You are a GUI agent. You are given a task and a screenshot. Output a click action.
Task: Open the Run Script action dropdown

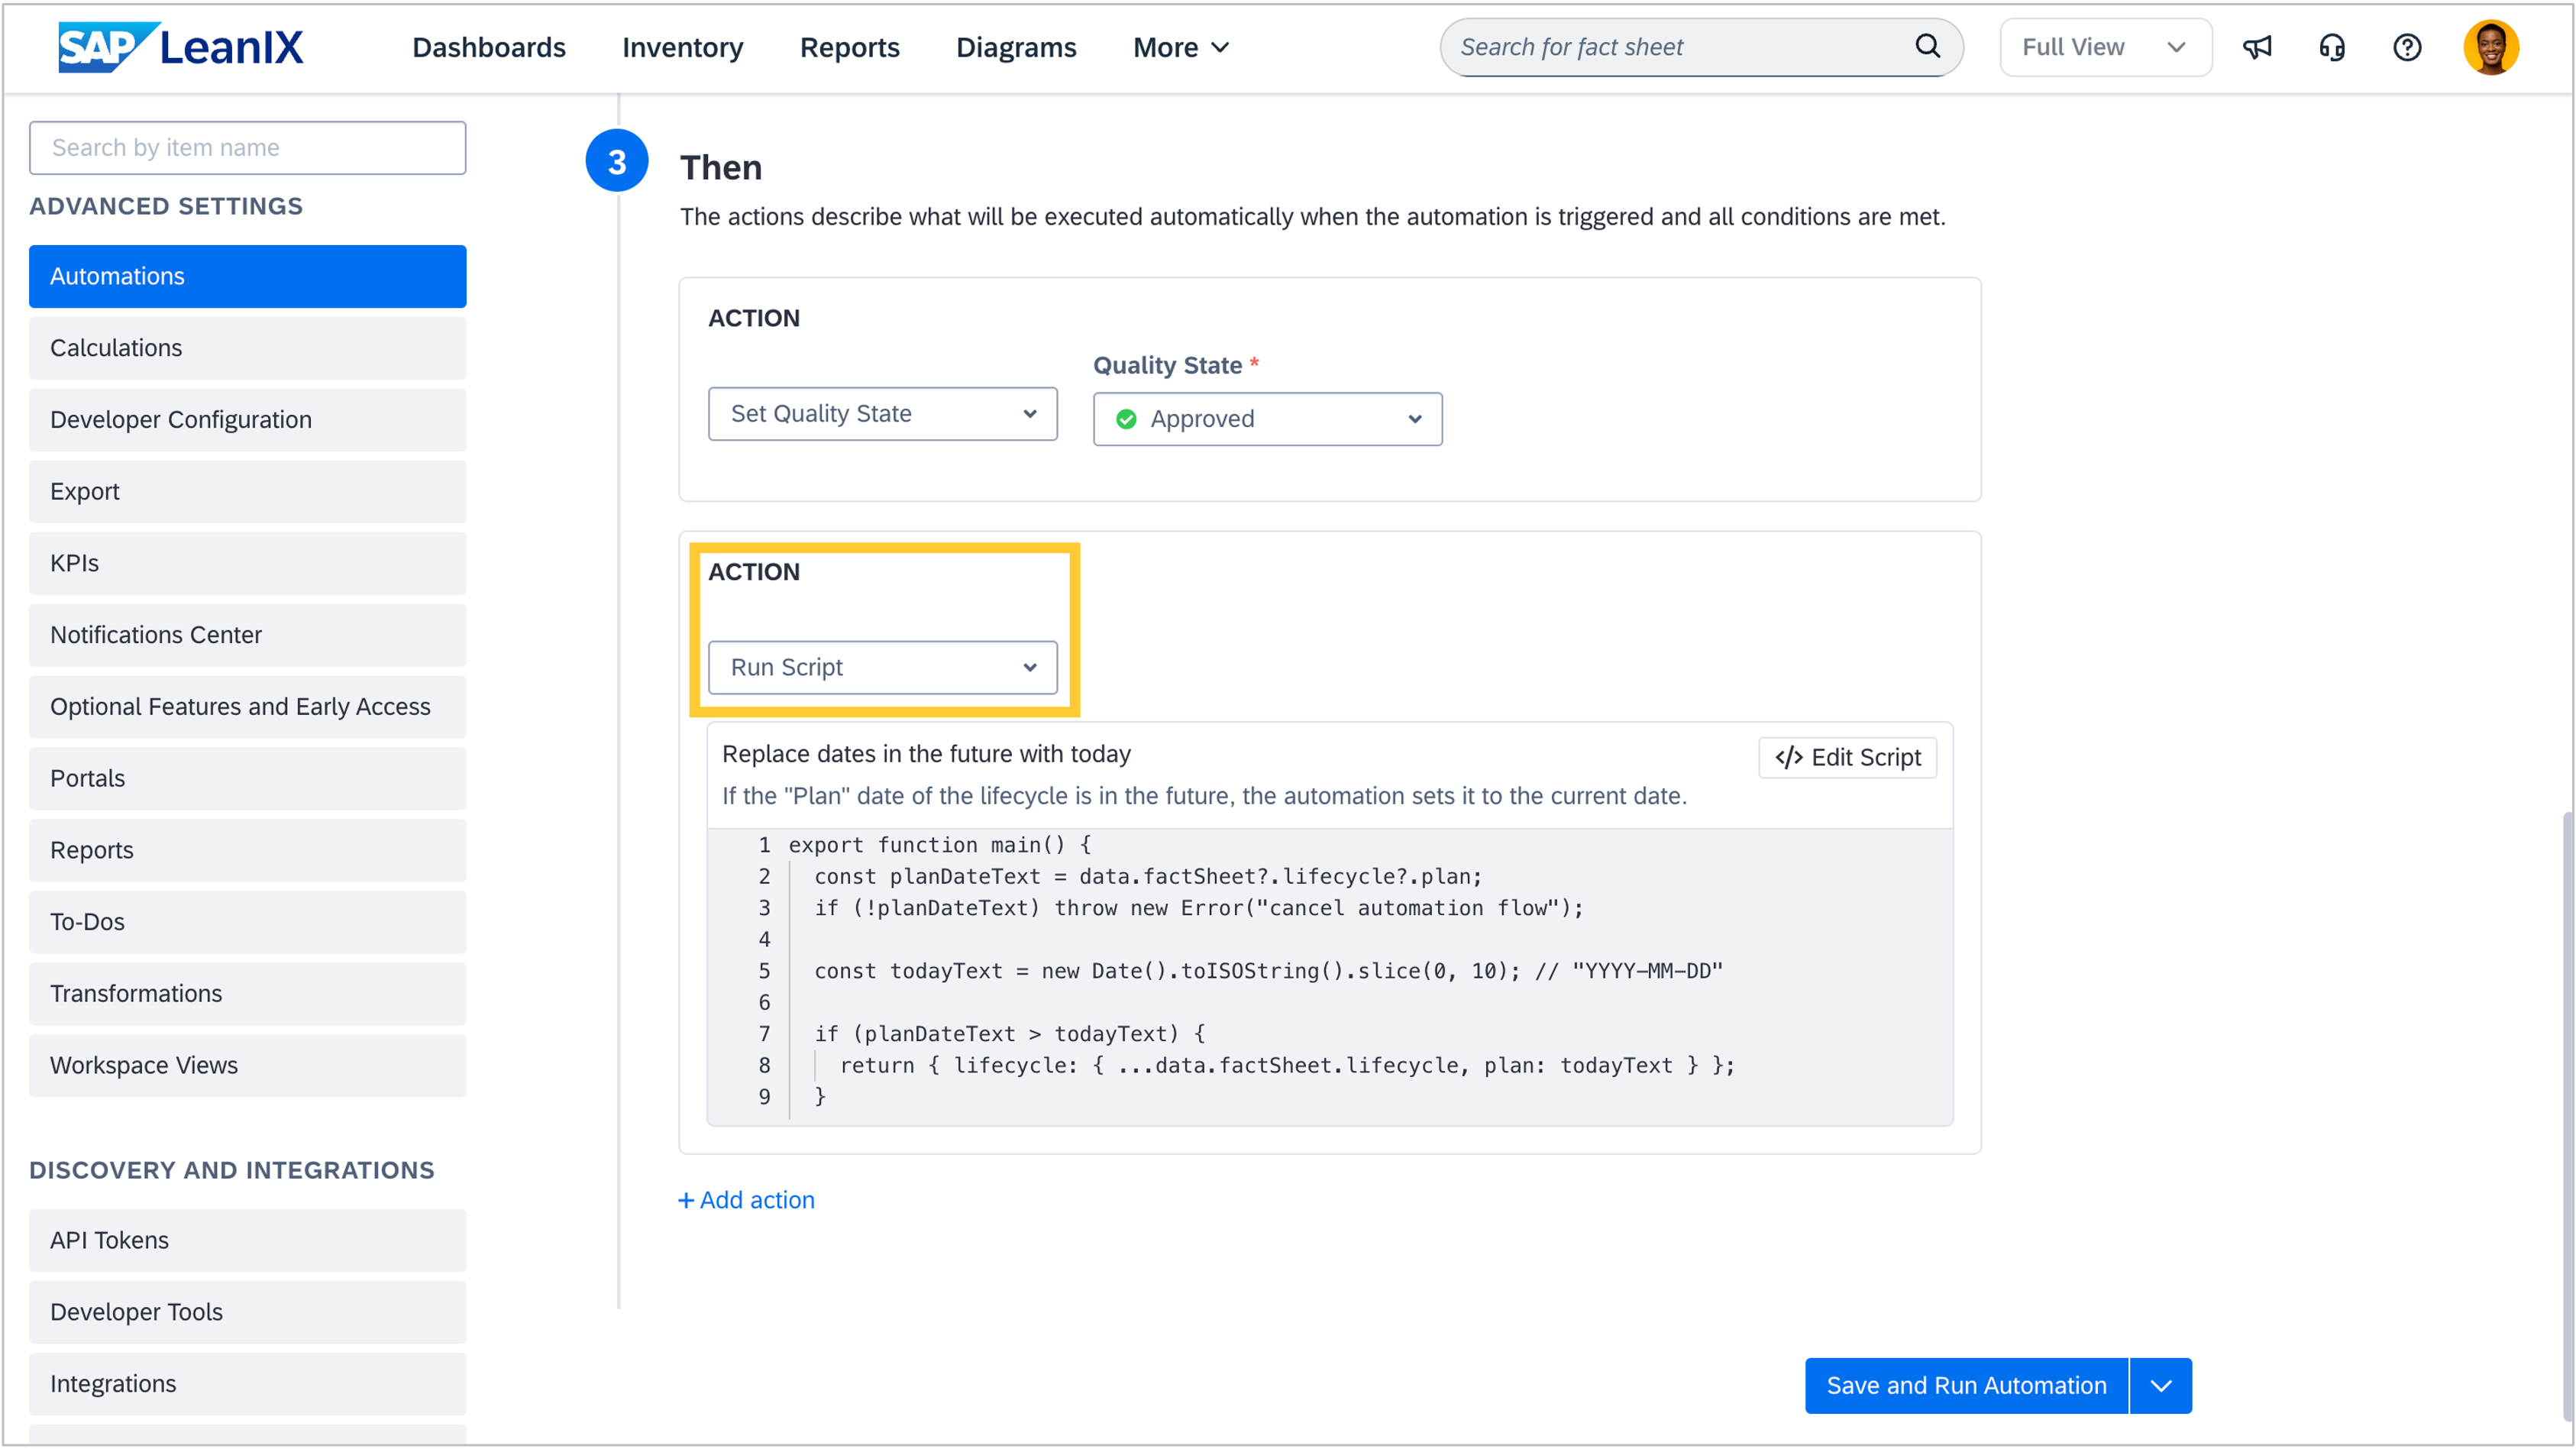(882, 667)
